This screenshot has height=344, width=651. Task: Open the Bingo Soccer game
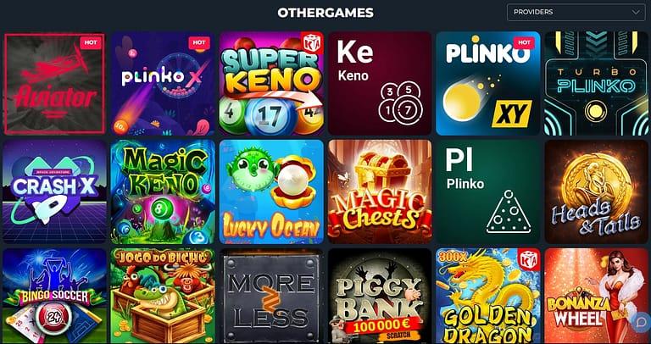click(x=54, y=296)
